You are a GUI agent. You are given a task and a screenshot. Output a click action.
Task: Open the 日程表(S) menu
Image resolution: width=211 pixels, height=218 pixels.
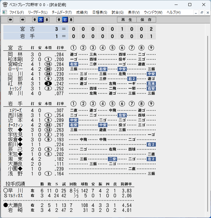(x=100, y=12)
